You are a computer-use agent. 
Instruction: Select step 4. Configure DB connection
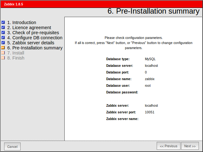(x=35, y=38)
